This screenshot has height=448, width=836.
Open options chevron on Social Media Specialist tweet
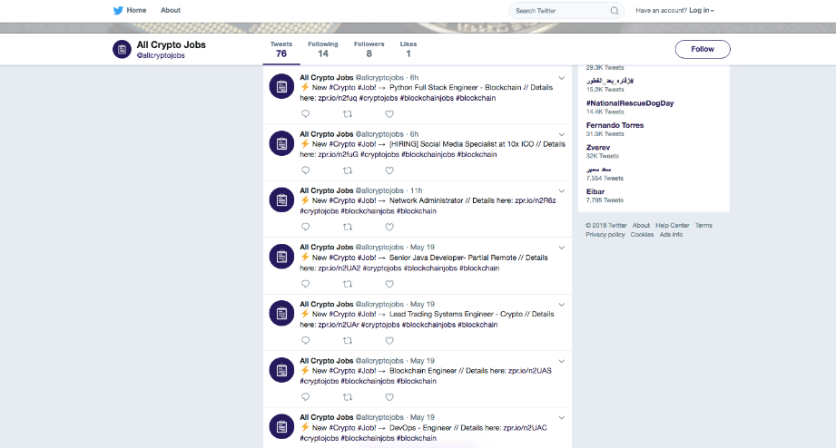click(x=562, y=134)
